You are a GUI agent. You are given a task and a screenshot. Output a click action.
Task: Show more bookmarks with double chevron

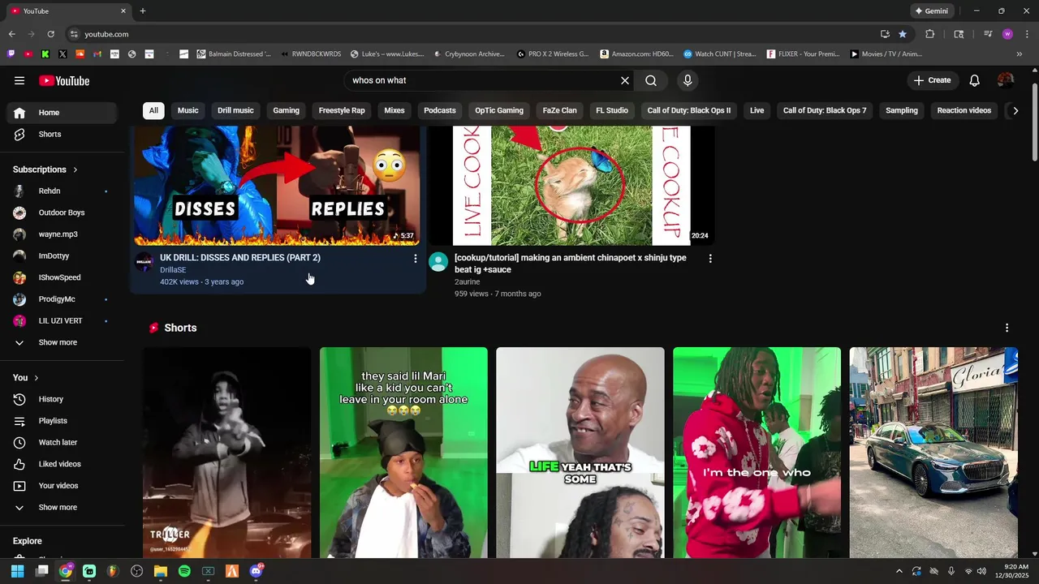pyautogui.click(x=1020, y=54)
